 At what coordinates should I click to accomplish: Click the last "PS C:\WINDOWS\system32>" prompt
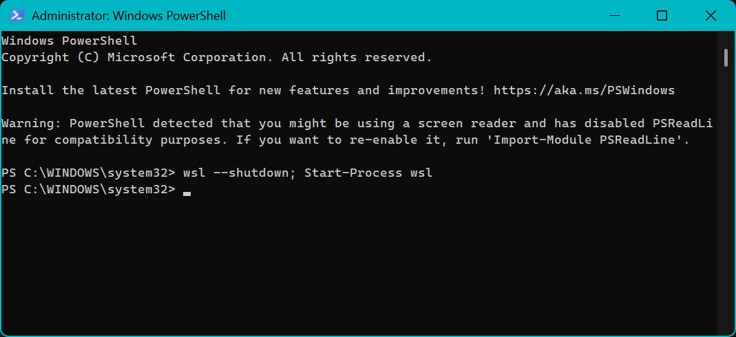[x=89, y=190]
